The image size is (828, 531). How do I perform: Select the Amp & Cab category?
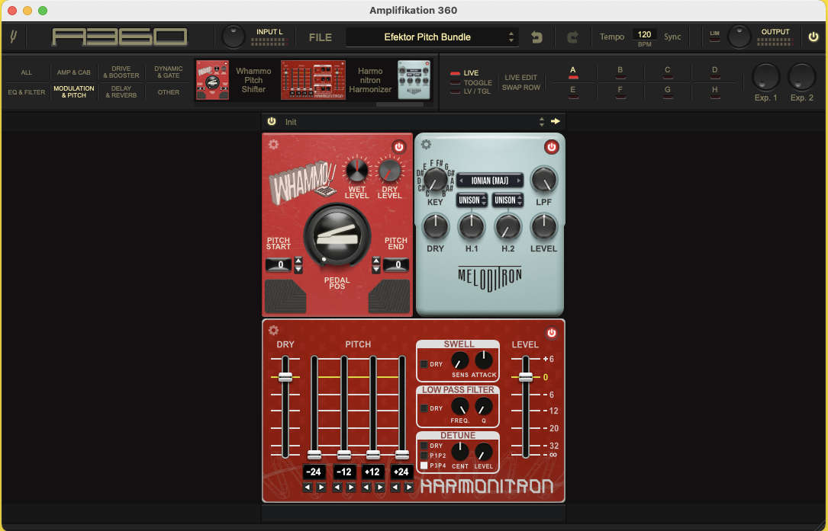pos(73,72)
